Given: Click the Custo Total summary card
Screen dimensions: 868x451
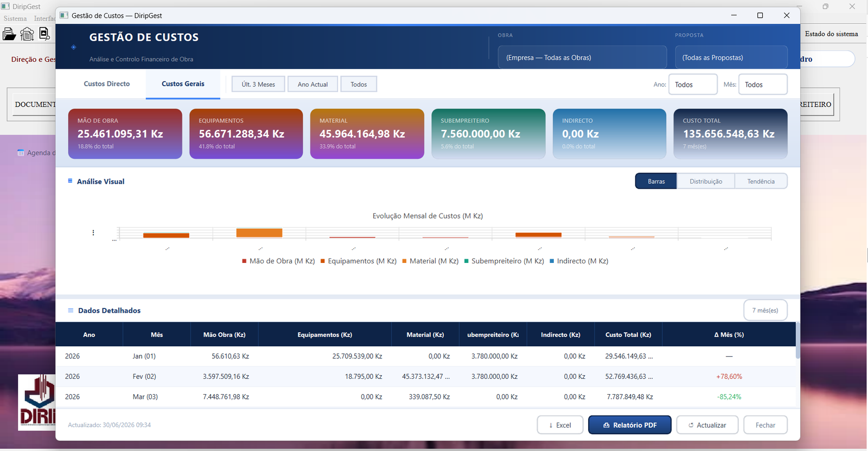Looking at the screenshot, I should pyautogui.click(x=730, y=134).
